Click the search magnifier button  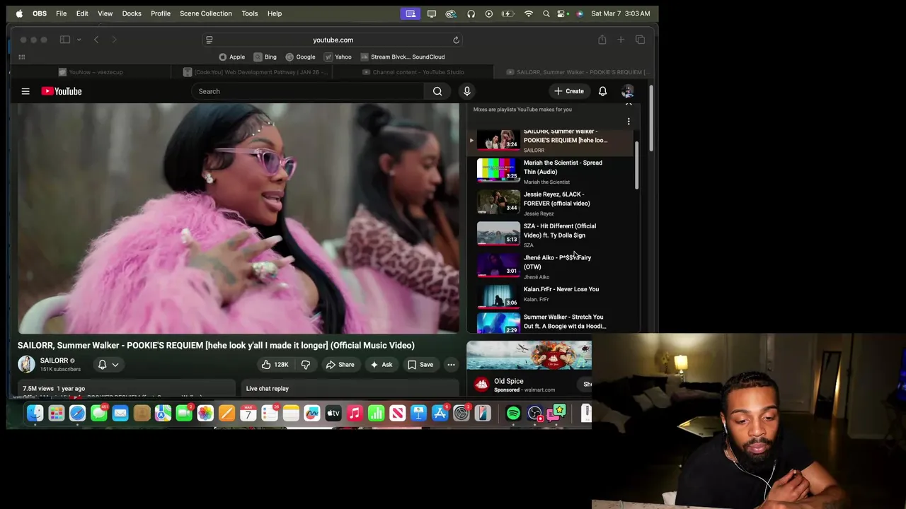click(x=437, y=91)
